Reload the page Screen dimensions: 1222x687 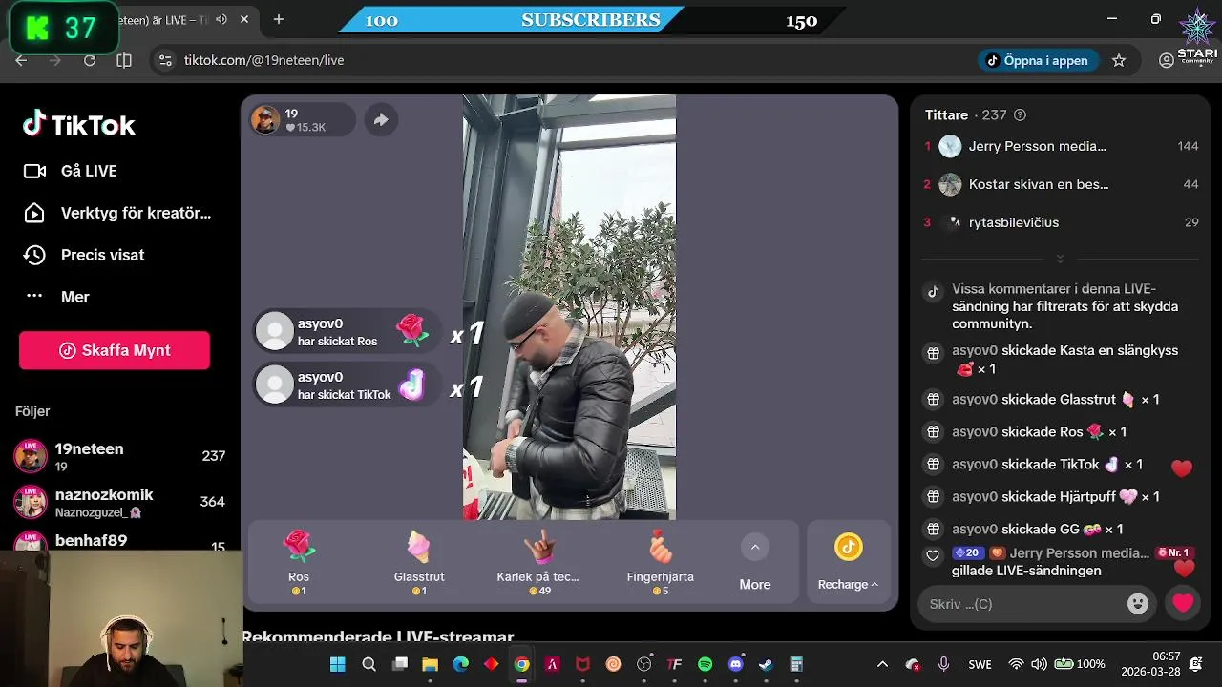pos(90,60)
